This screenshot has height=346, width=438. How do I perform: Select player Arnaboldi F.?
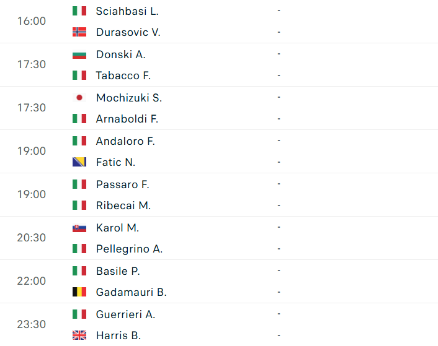pos(127,119)
